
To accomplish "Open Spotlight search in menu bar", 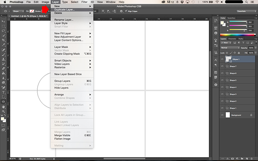I will [247, 2].
